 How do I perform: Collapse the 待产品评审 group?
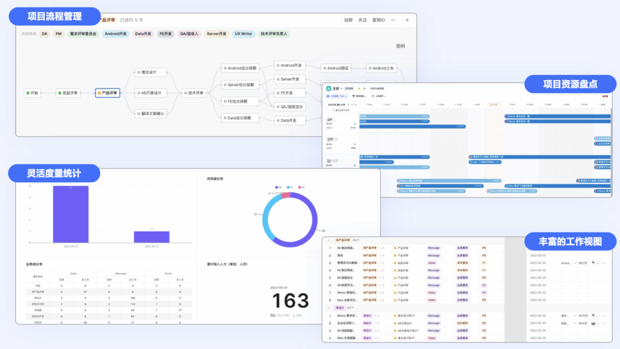tap(329, 241)
